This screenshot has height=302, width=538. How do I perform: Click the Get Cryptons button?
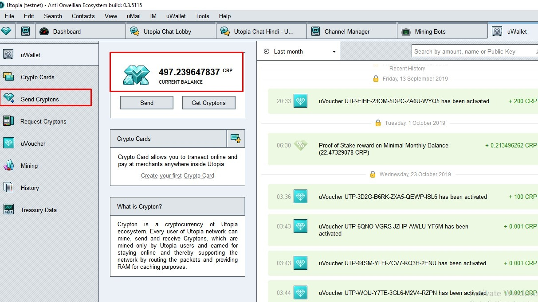click(208, 103)
